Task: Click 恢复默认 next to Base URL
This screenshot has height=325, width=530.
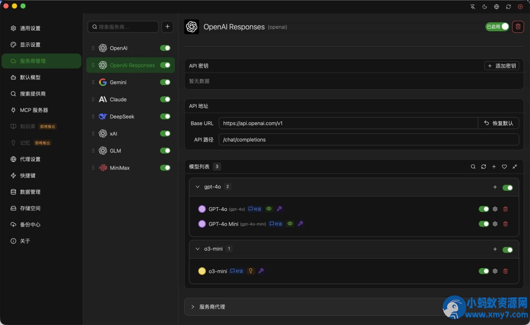Action: tap(498, 123)
